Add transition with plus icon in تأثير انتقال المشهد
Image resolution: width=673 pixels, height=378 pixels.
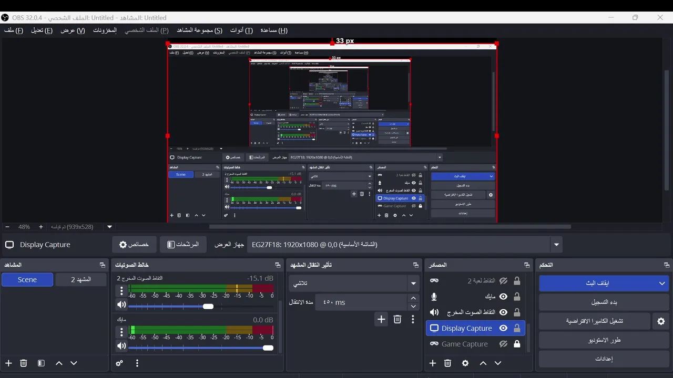click(381, 319)
